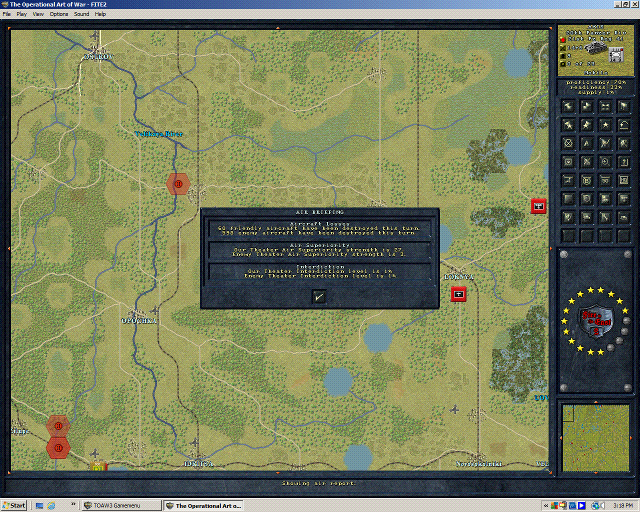Click the wrench toolbar button
This screenshot has height=512, width=640.
pyautogui.click(x=605, y=217)
